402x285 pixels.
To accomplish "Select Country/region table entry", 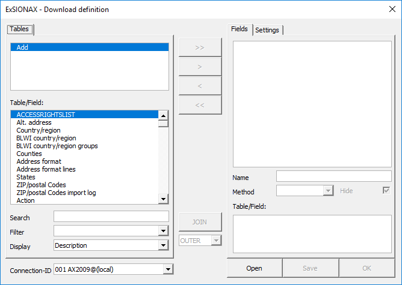I will (x=84, y=130).
